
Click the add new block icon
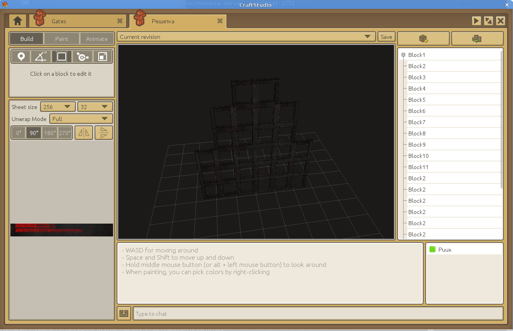(423, 39)
